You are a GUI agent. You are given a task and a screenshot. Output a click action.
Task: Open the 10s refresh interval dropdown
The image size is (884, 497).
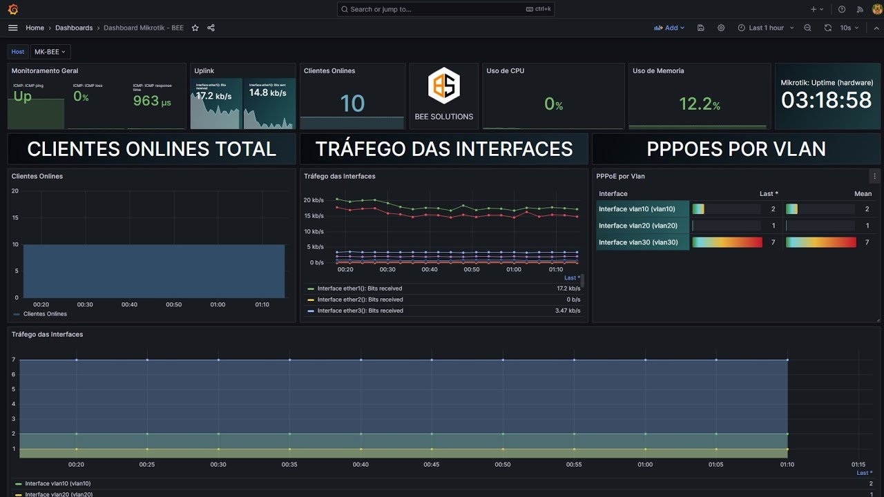[x=849, y=28]
